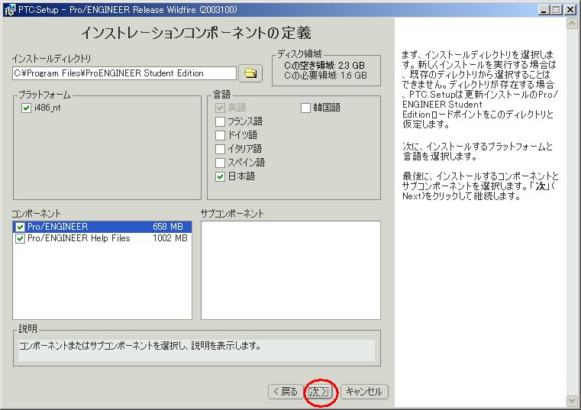Click the description text in 説明 box
This screenshot has width=581, height=410.
click(x=140, y=346)
